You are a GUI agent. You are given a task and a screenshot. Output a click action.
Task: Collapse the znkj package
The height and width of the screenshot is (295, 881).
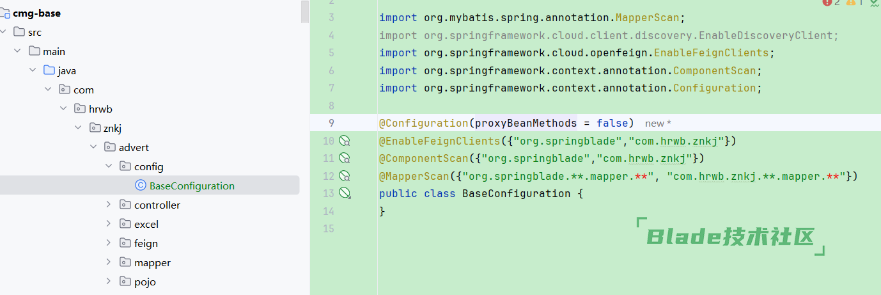(x=79, y=128)
